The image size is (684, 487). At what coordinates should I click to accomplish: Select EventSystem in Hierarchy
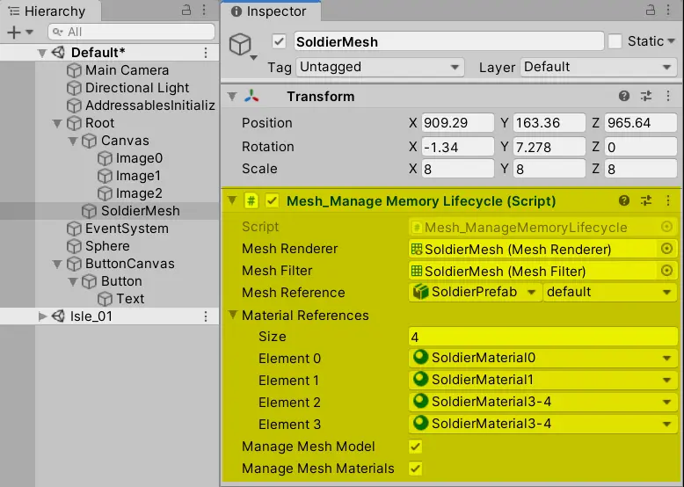[x=127, y=229]
